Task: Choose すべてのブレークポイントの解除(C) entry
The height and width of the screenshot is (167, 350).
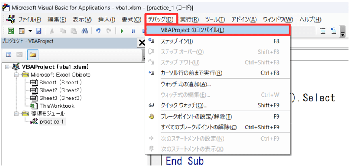Action: click(x=218, y=127)
